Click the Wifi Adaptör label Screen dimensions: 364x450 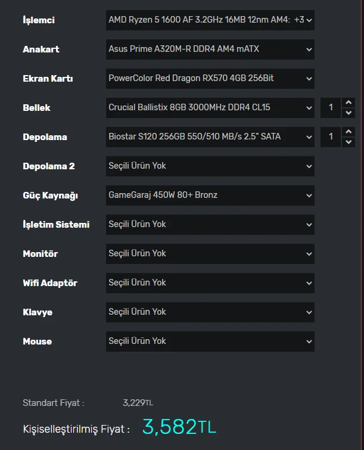pyautogui.click(x=50, y=283)
